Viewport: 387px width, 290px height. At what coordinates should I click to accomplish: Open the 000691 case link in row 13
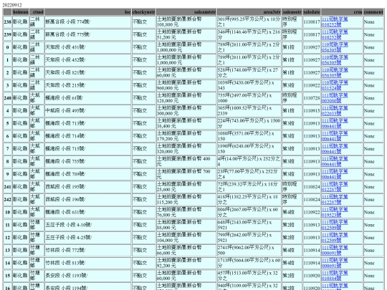pos(335,251)
